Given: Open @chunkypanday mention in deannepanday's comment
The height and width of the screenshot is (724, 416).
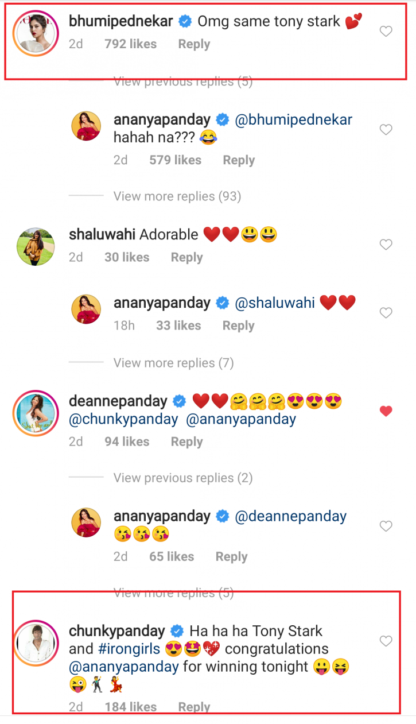Looking at the screenshot, I should click(x=123, y=420).
